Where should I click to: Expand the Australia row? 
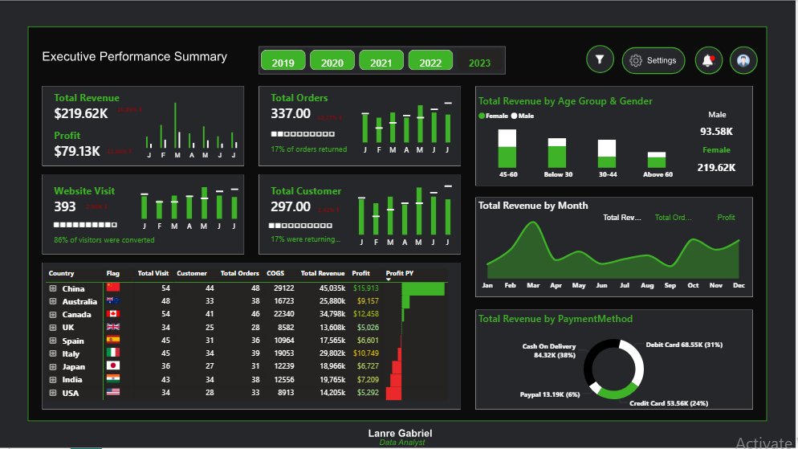52,301
